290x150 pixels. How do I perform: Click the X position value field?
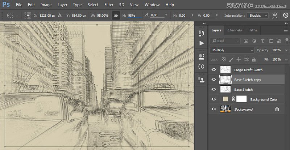[47, 16]
